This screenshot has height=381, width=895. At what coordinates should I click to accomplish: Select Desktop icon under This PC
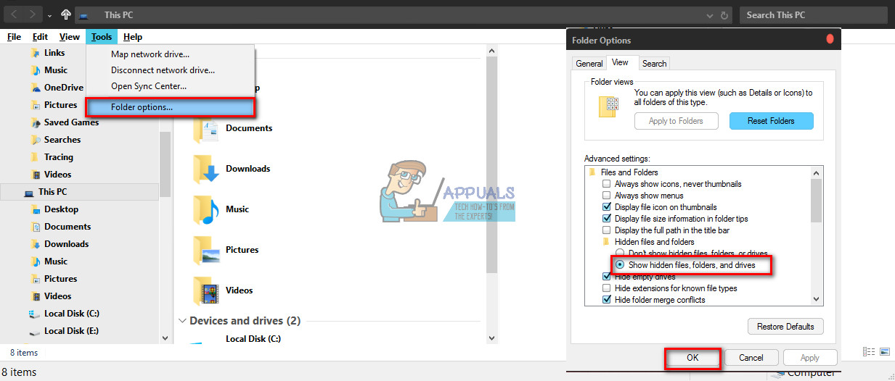(x=36, y=209)
